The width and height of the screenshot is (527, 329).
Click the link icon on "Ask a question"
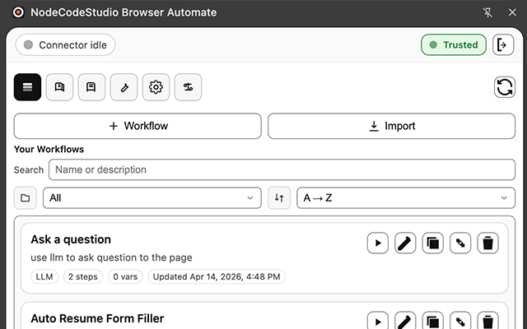pyautogui.click(x=460, y=243)
